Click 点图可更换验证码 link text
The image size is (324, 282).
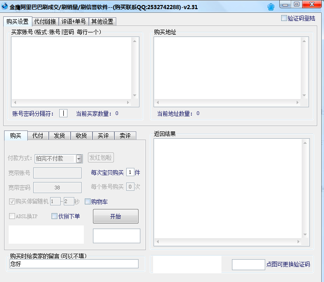pyautogui.click(x=288, y=264)
